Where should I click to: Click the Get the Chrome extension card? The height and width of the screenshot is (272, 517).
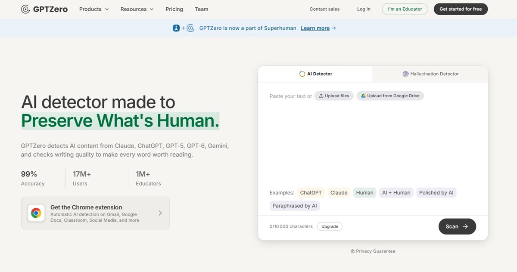coord(95,213)
